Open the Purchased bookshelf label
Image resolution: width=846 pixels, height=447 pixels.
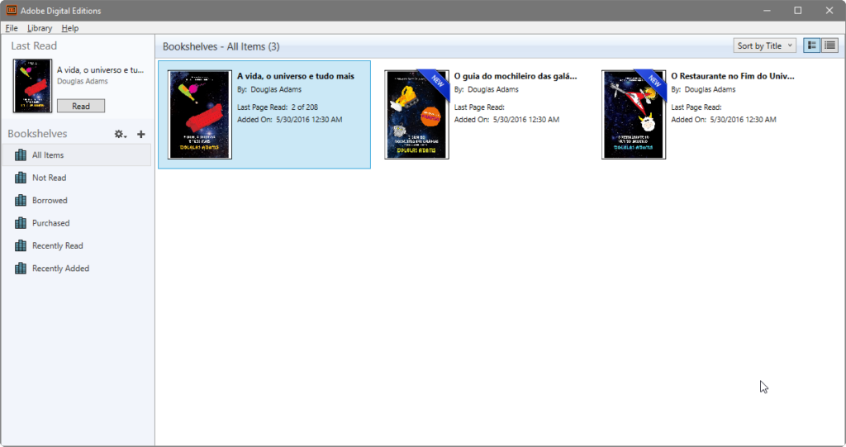coord(50,223)
